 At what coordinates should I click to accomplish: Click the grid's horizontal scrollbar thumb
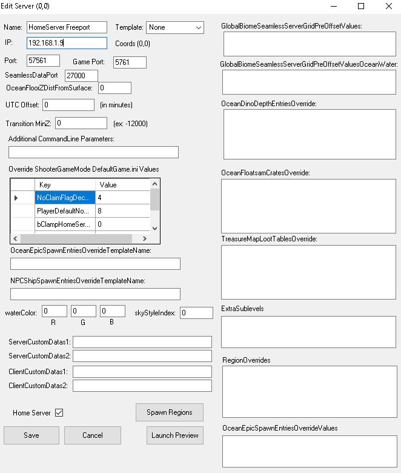pyautogui.click(x=76, y=238)
